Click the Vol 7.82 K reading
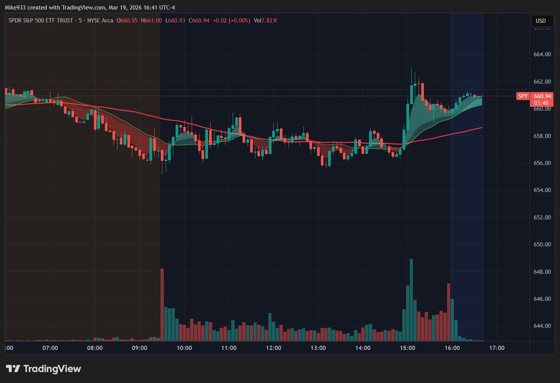The height and width of the screenshot is (383, 560). tap(265, 21)
